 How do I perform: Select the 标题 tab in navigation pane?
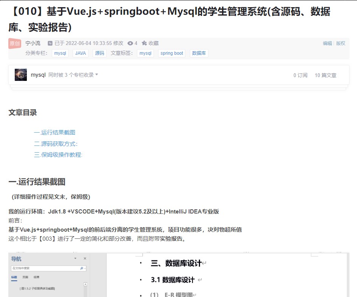coord(14,277)
